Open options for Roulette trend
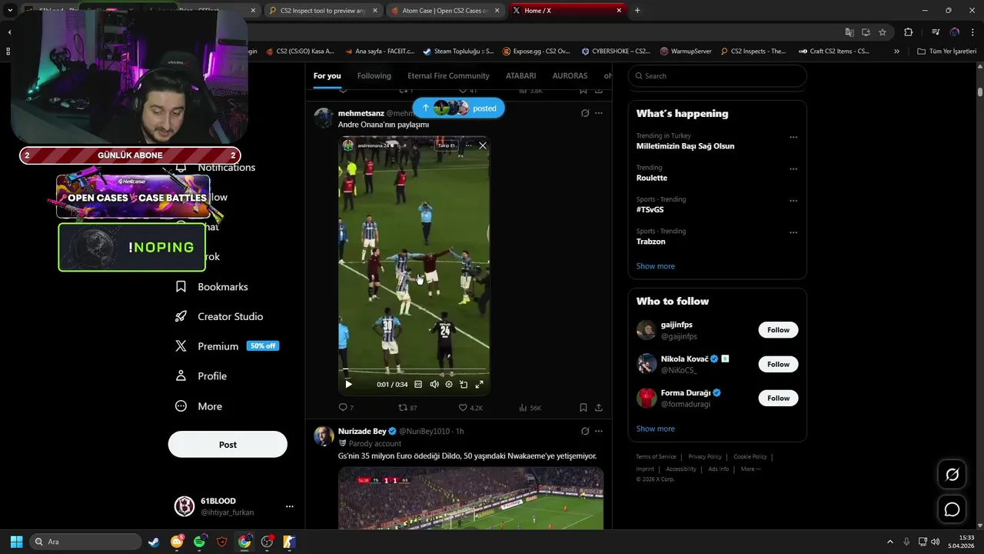This screenshot has height=554, width=984. tap(793, 169)
